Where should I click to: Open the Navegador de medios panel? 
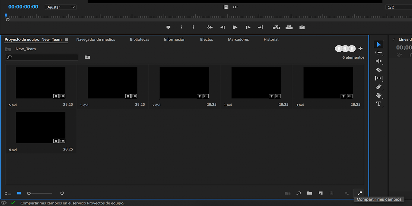pyautogui.click(x=96, y=39)
